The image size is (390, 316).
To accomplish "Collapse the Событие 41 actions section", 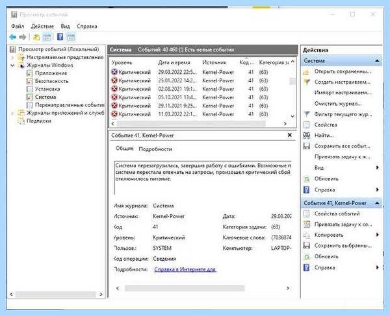I will coord(377,203).
